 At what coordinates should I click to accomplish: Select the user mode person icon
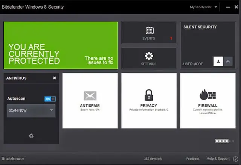coord(218,61)
